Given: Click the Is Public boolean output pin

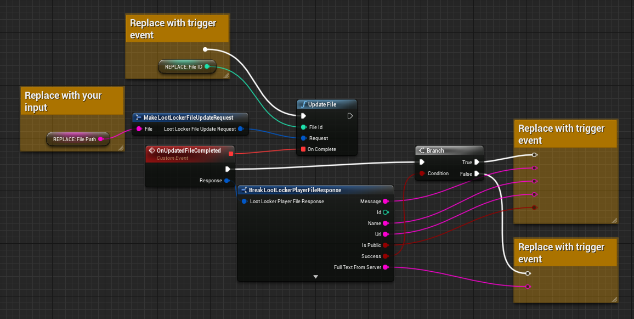Looking at the screenshot, I should [386, 245].
